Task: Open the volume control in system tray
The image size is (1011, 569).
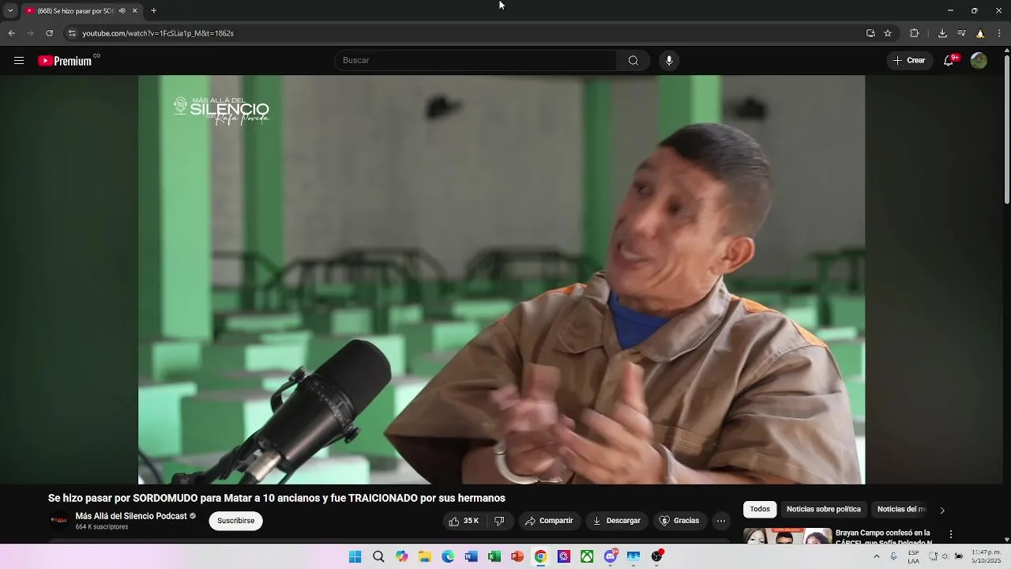Action: click(x=945, y=556)
